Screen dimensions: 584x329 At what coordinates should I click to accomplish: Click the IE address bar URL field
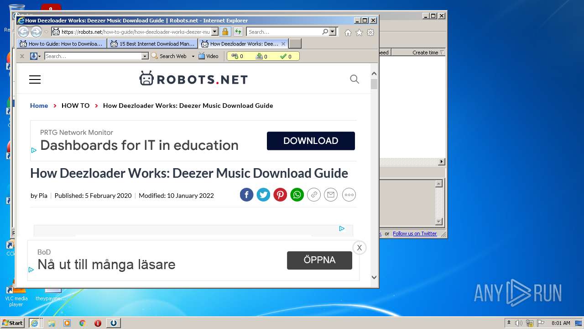(x=135, y=32)
